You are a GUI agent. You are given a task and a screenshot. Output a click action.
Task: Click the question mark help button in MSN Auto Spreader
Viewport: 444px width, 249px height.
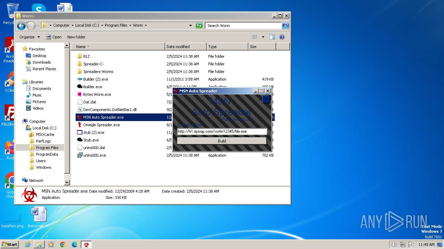(266, 99)
